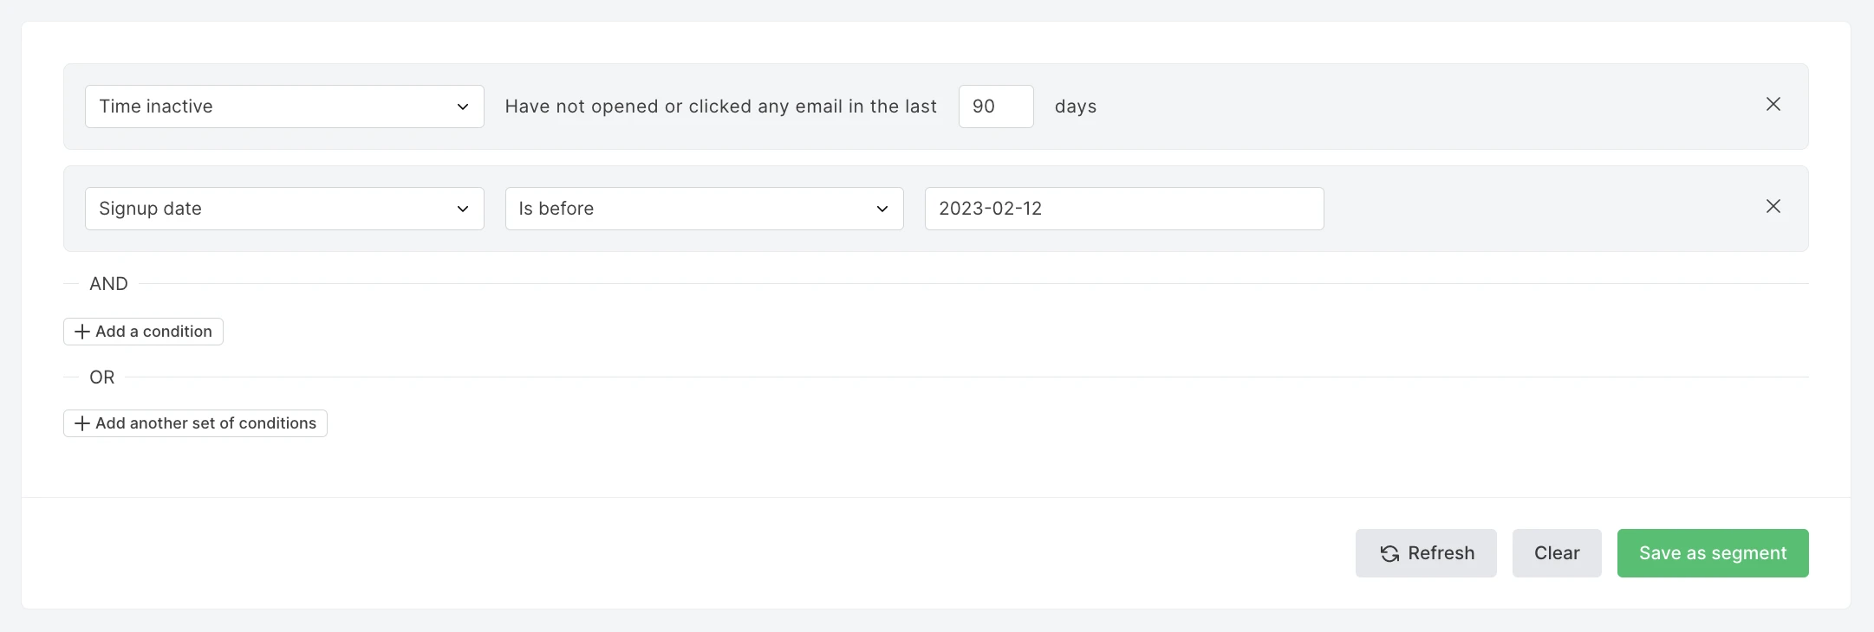This screenshot has width=1874, height=632.
Task: Open the Is before operator dropdown
Action: (x=703, y=209)
